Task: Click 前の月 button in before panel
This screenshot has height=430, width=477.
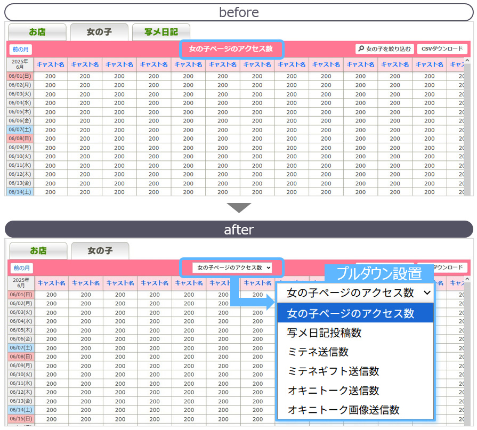Action: tap(20, 49)
